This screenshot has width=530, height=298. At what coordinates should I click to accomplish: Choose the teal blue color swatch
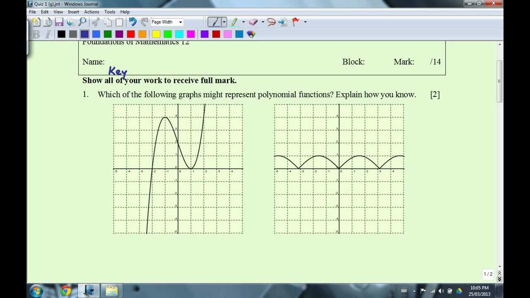[x=239, y=34]
